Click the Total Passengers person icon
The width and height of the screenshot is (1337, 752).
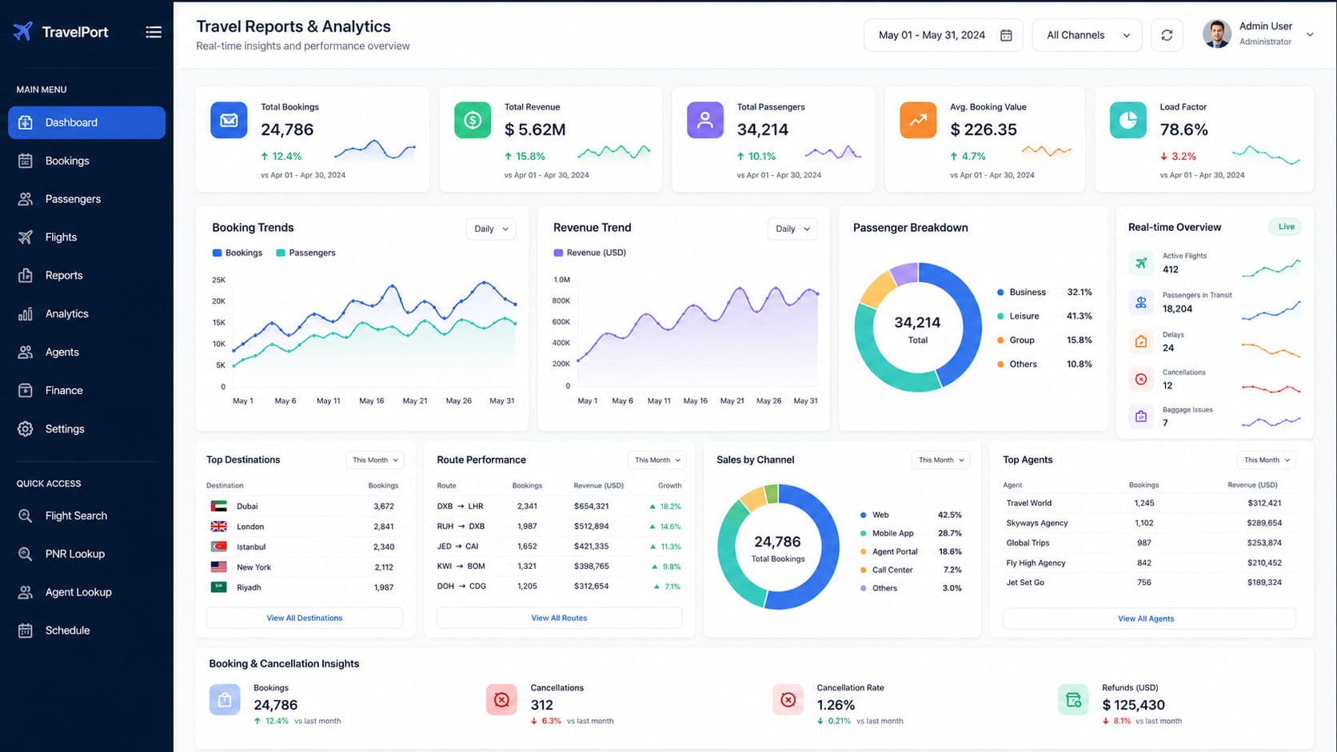coord(704,120)
